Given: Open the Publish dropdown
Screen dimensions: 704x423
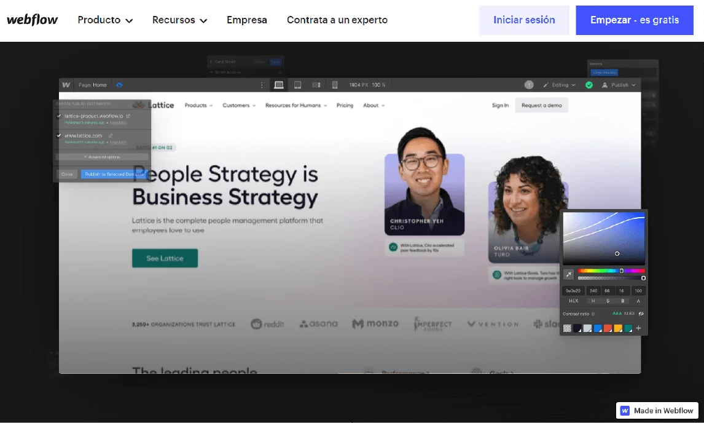Looking at the screenshot, I should point(619,85).
